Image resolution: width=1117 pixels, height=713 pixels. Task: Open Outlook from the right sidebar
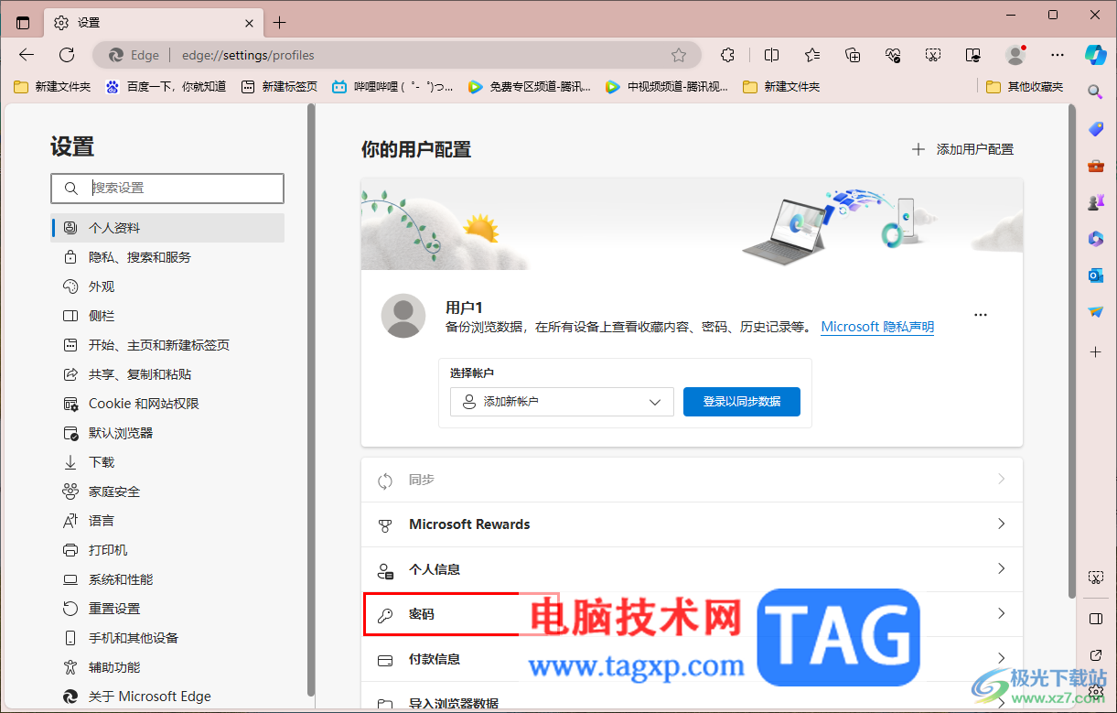coord(1095,275)
